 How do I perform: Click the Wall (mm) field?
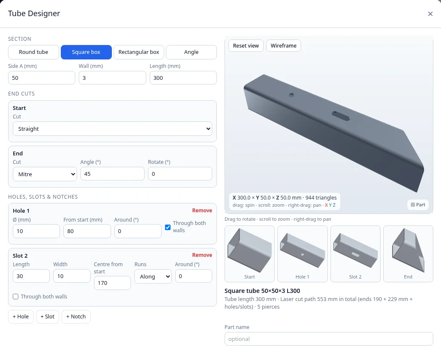tap(112, 78)
